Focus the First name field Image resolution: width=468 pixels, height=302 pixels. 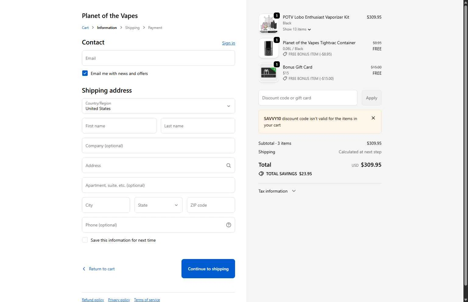coord(119,126)
